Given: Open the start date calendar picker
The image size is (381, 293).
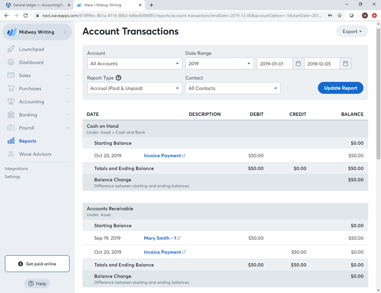Looking at the screenshot, I should point(298,64).
